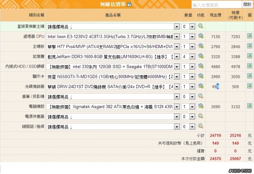
Task: Click subtotal cash value 24719
Action: (x=216, y=135)
